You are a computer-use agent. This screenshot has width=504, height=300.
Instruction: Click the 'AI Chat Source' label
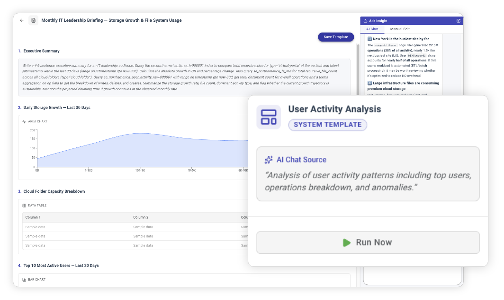pos(301,160)
